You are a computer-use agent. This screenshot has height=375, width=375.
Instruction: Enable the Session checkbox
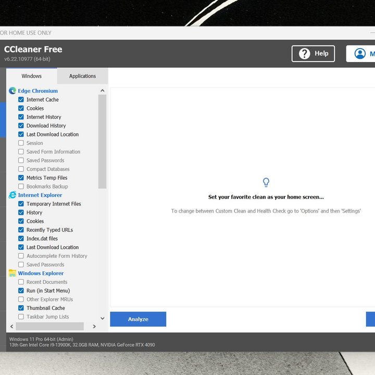[x=21, y=143]
